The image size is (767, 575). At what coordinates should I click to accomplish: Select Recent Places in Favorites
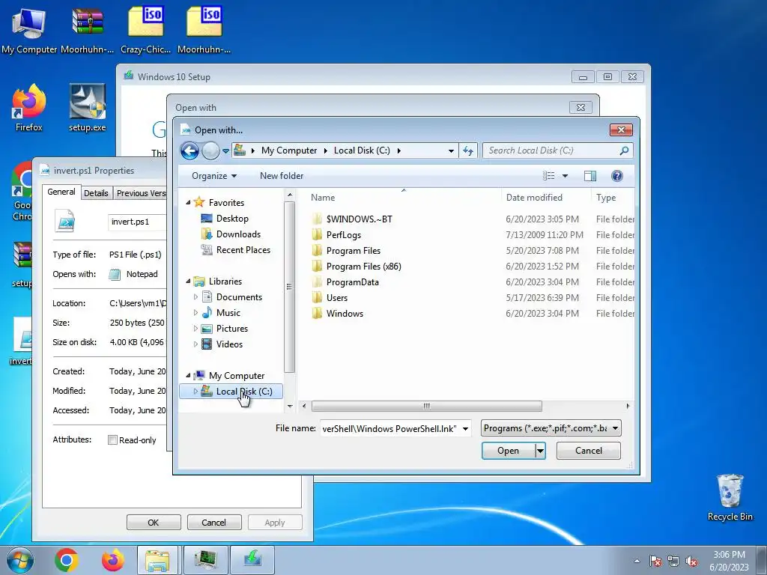point(243,250)
